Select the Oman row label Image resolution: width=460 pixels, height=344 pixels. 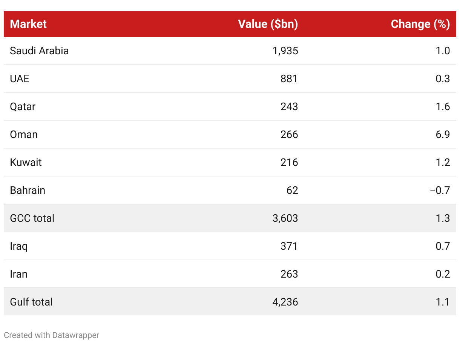click(x=24, y=134)
